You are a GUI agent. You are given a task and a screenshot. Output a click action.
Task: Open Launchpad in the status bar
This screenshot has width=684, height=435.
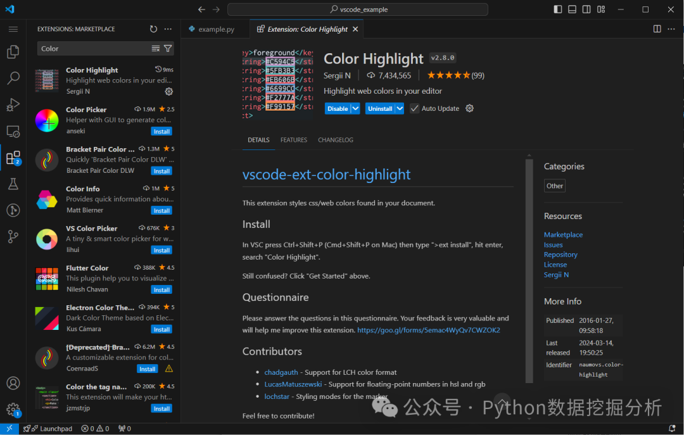point(48,429)
